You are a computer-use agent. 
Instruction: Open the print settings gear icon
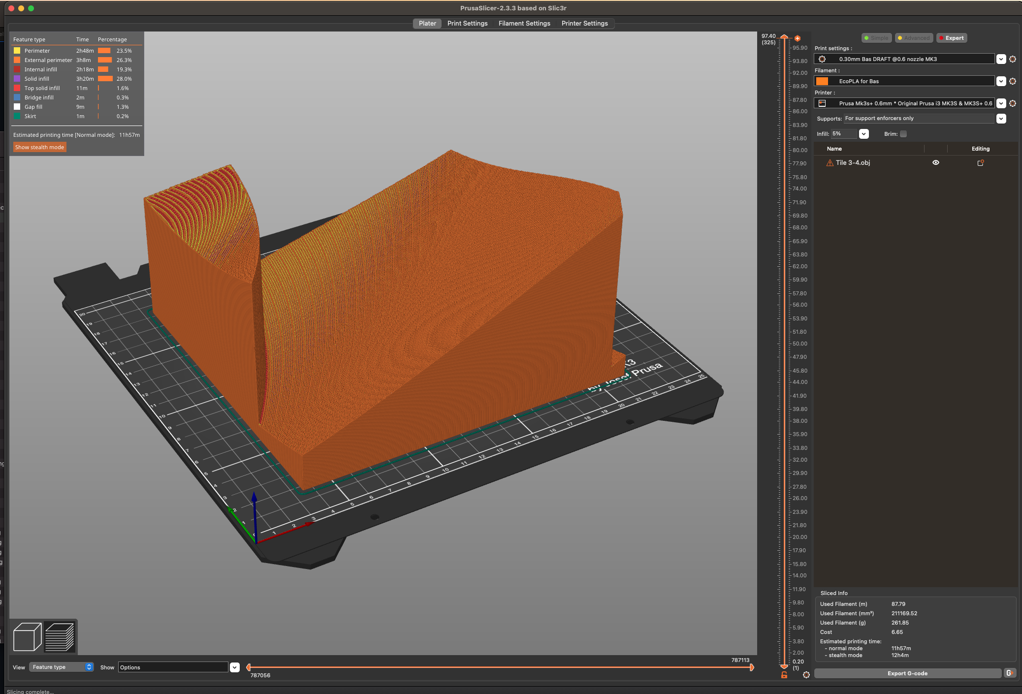[x=1013, y=59]
